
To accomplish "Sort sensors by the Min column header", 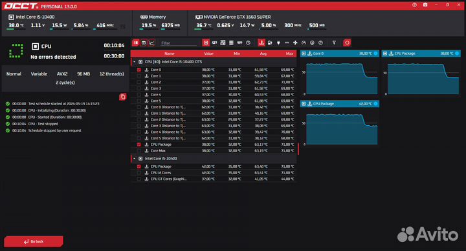I will 237,54.
